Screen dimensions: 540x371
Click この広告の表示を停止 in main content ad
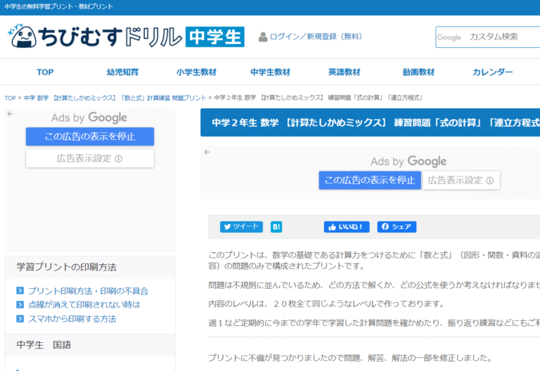pyautogui.click(x=370, y=180)
